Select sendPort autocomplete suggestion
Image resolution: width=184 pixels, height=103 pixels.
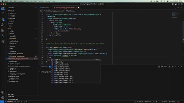[x=76, y=60]
